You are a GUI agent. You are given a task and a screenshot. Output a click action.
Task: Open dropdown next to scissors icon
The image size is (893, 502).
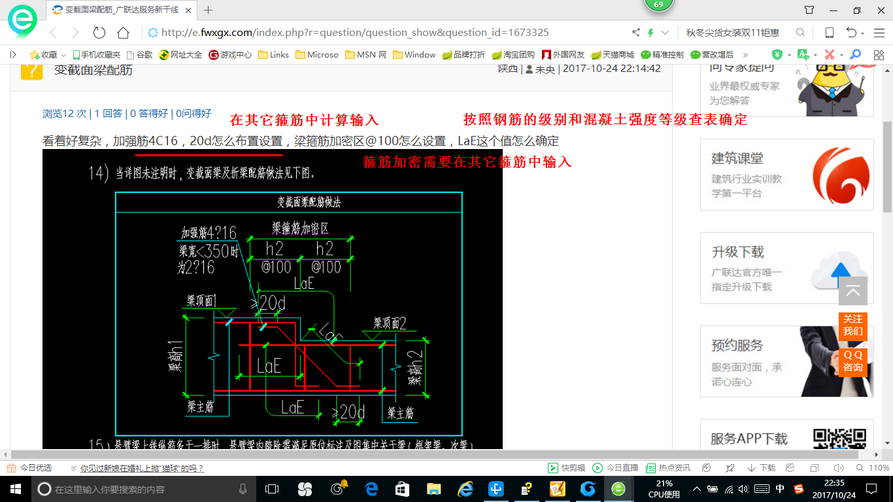[x=841, y=55]
